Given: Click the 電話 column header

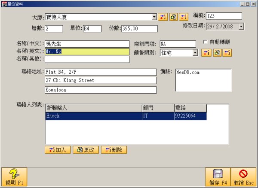Looking at the screenshot, I should click(190, 108).
